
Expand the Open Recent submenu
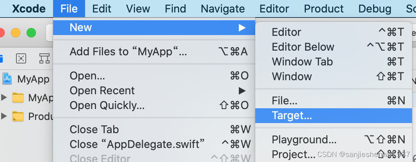click(x=154, y=91)
